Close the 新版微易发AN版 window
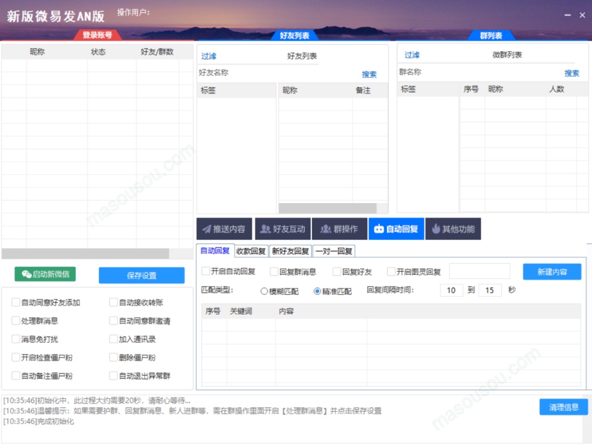 (x=582, y=15)
